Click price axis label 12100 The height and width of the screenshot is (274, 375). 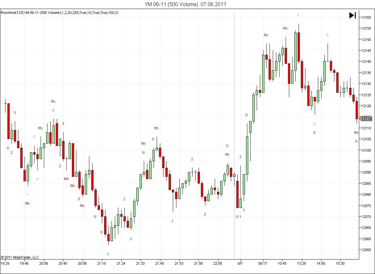(x=366, y=150)
